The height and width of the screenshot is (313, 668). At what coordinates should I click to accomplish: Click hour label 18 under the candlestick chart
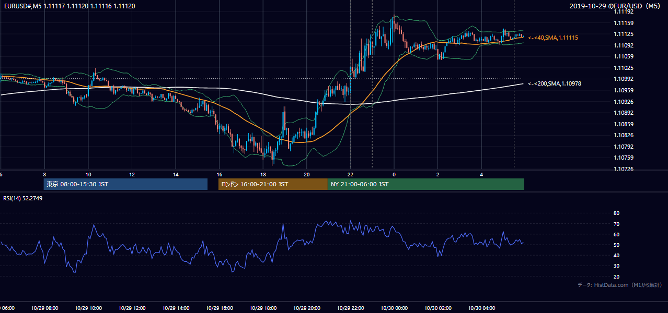pos(263,174)
